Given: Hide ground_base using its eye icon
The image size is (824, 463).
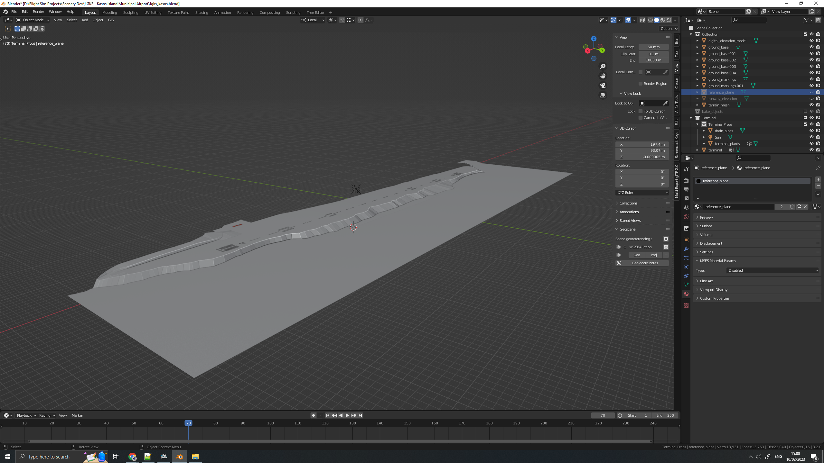Looking at the screenshot, I should [811, 47].
